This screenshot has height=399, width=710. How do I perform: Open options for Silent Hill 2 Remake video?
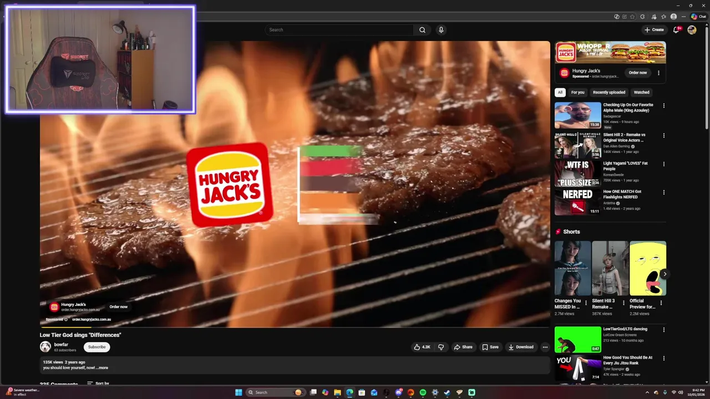pyautogui.click(x=663, y=135)
